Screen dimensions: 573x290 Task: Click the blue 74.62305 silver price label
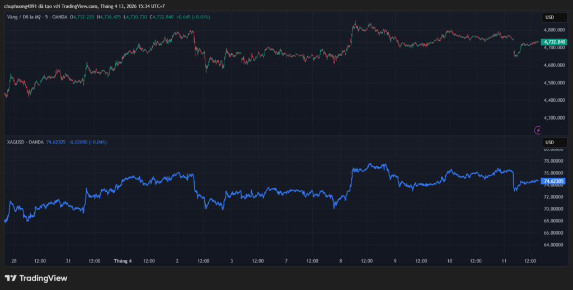pos(553,181)
